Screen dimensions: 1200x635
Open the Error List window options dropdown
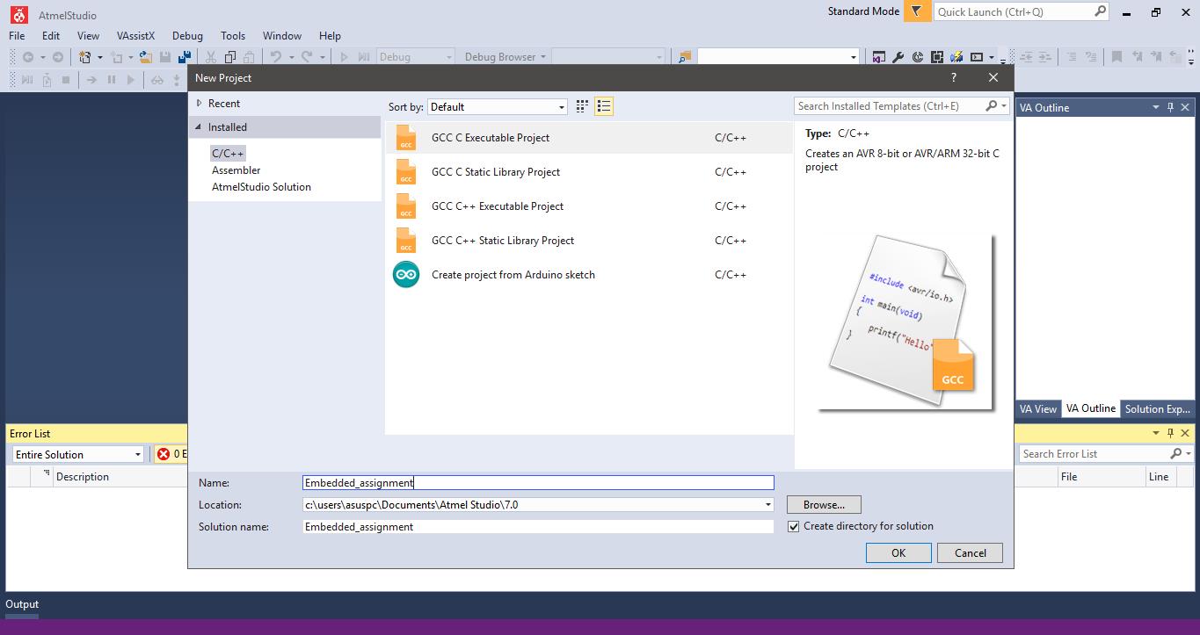click(1156, 433)
